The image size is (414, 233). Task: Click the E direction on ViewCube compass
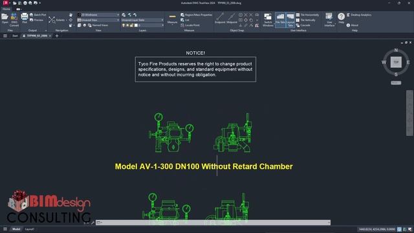click(408, 62)
